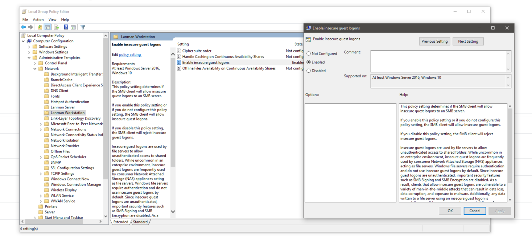532x244 pixels.
Task: Switch to the Standard tab
Action: click(x=140, y=222)
